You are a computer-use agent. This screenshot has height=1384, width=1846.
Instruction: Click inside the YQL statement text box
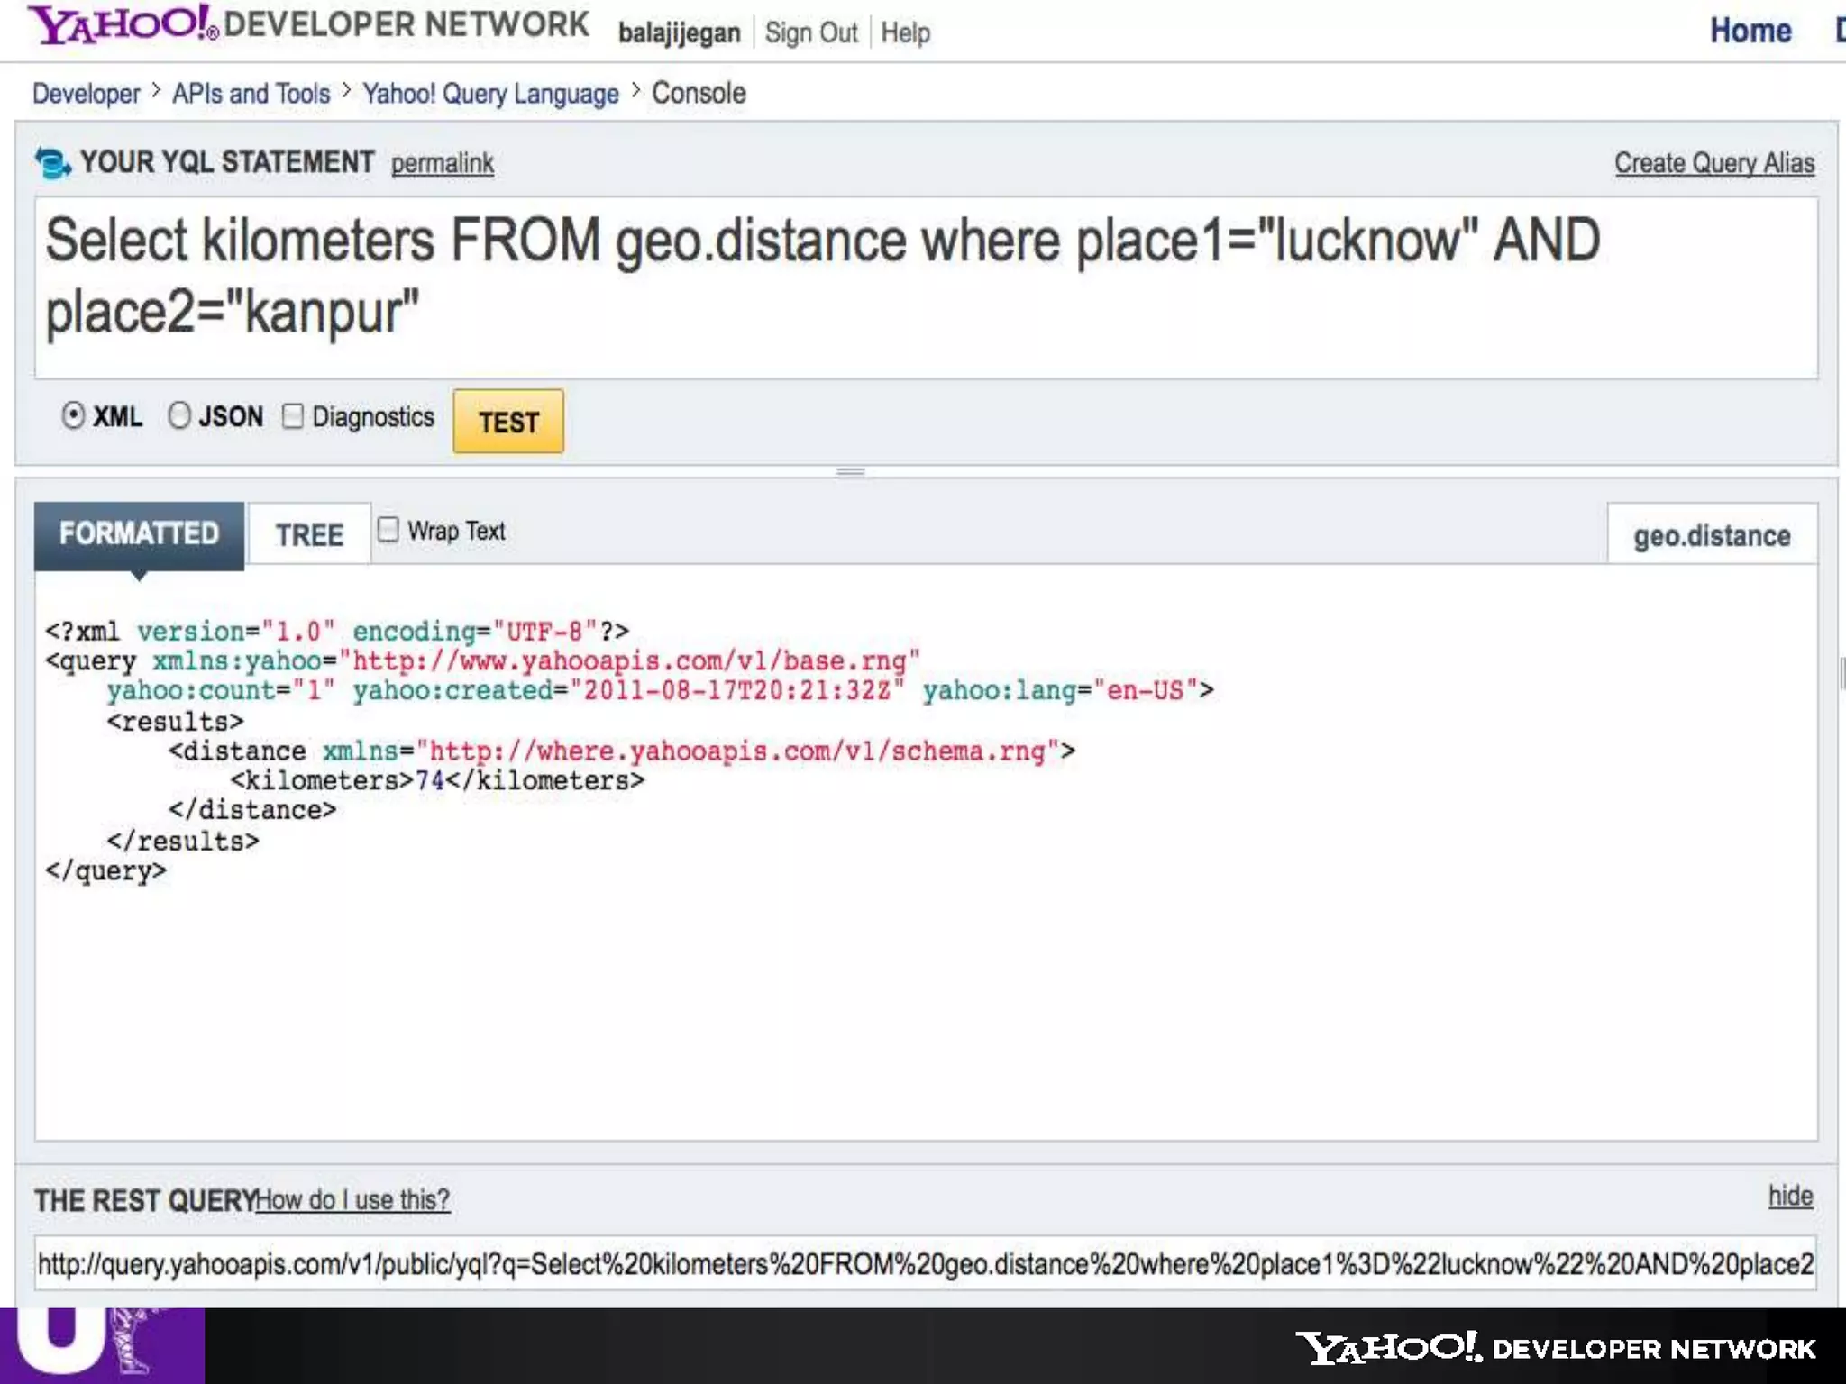[x=926, y=288]
